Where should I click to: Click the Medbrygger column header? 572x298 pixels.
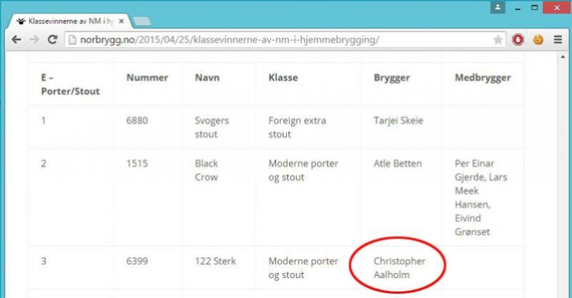point(483,78)
